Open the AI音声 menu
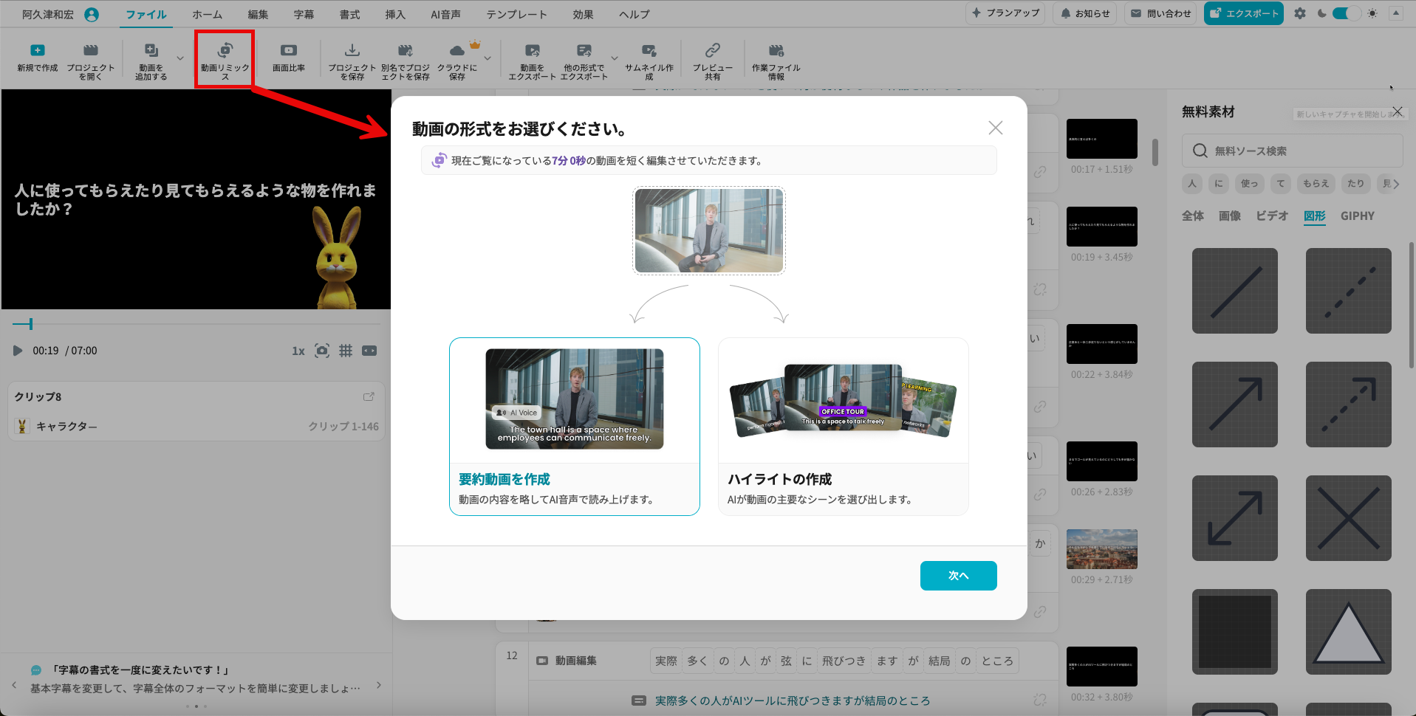This screenshot has height=716, width=1416. 445,14
